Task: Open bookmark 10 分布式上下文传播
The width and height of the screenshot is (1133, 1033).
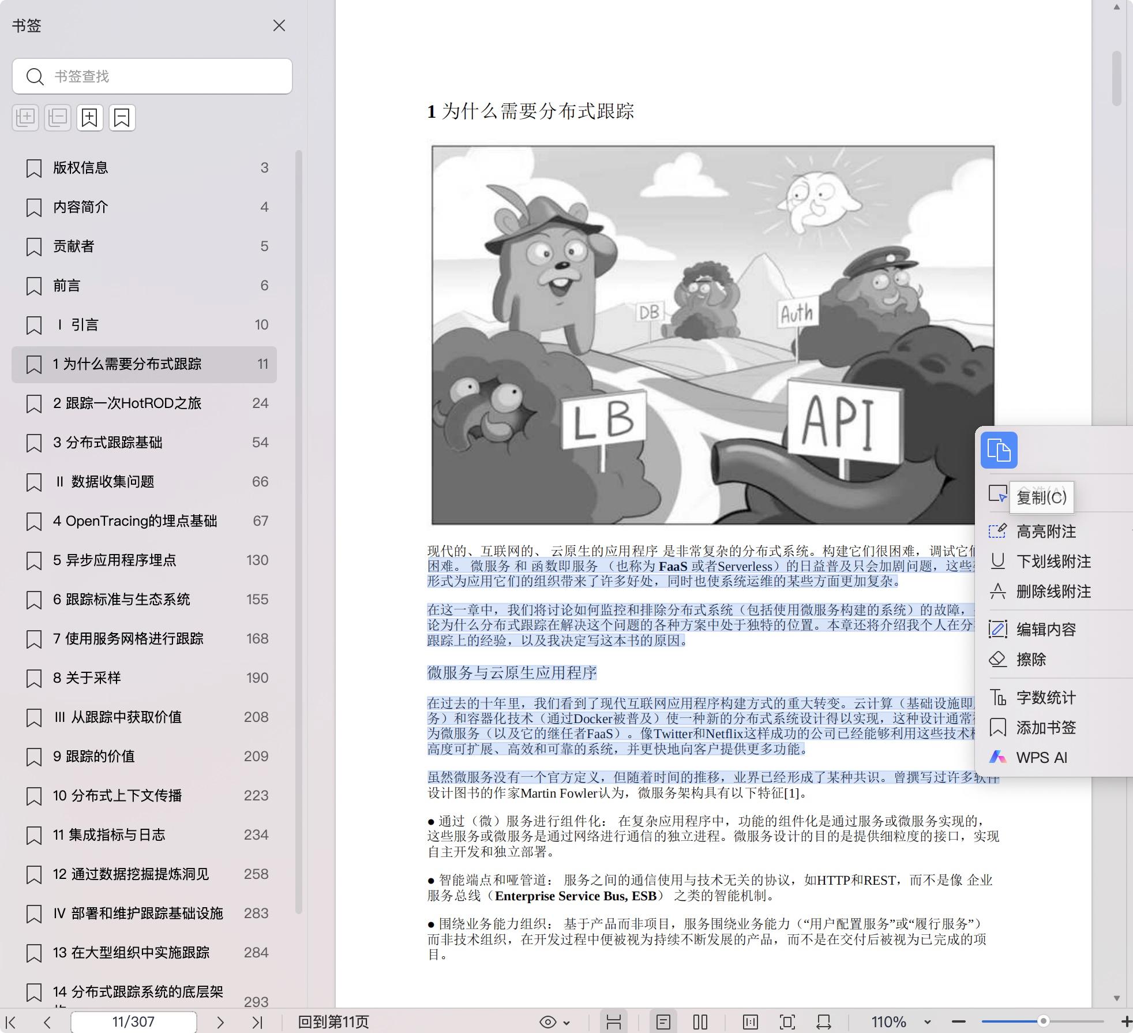Action: tap(144, 796)
